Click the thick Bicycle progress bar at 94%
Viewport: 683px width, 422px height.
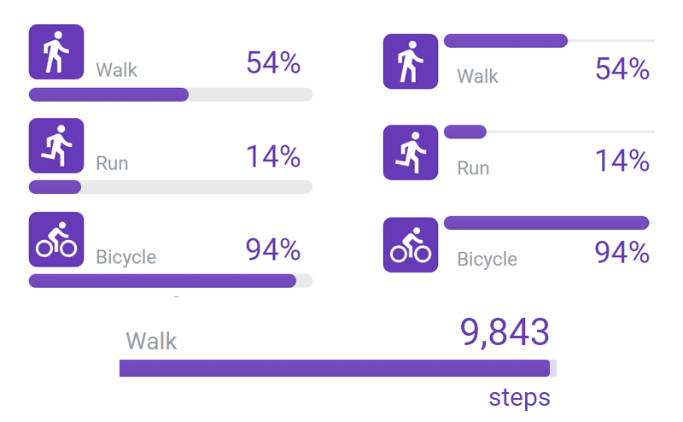(171, 281)
